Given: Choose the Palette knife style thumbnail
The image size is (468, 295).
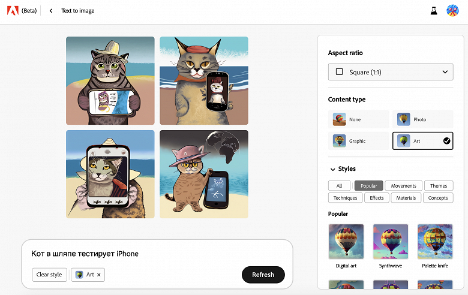Looking at the screenshot, I should [435, 242].
